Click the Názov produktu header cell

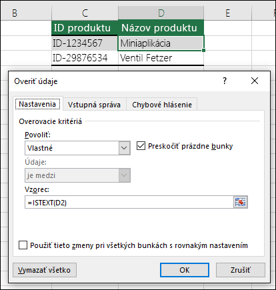(x=161, y=28)
